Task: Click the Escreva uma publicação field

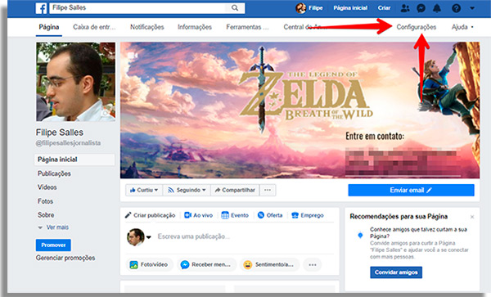Action: (x=193, y=236)
